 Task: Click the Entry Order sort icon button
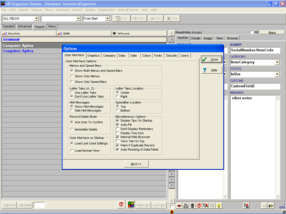point(29,33)
